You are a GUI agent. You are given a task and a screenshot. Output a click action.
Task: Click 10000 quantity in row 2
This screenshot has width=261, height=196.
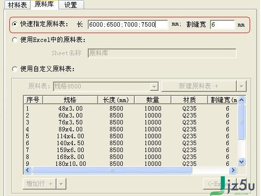(153, 116)
